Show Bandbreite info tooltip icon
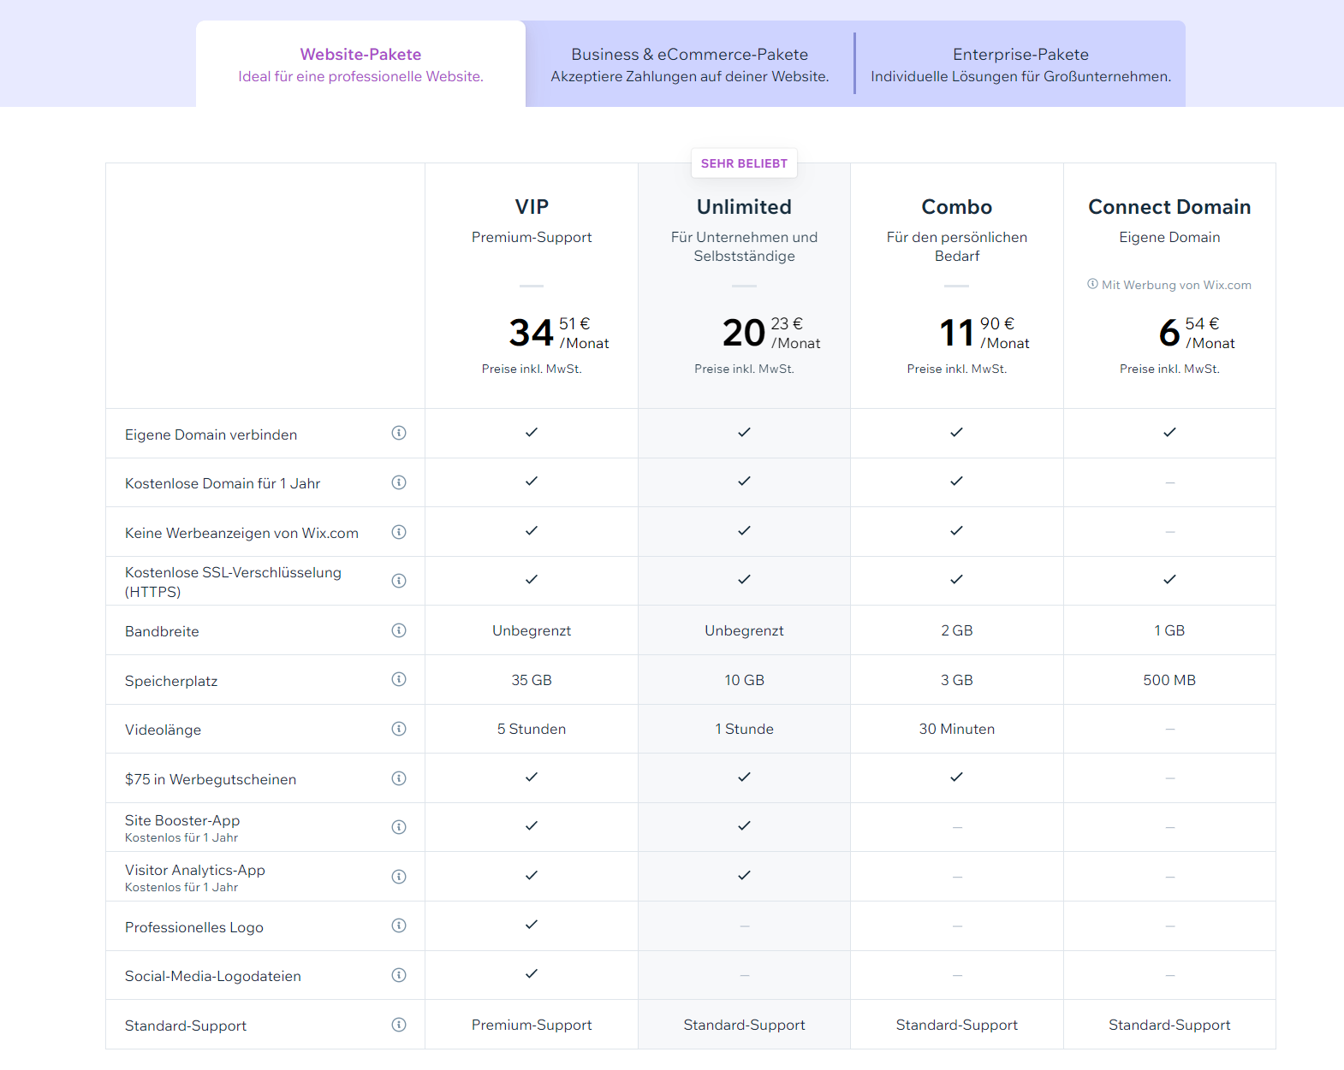The height and width of the screenshot is (1070, 1344). click(x=399, y=630)
